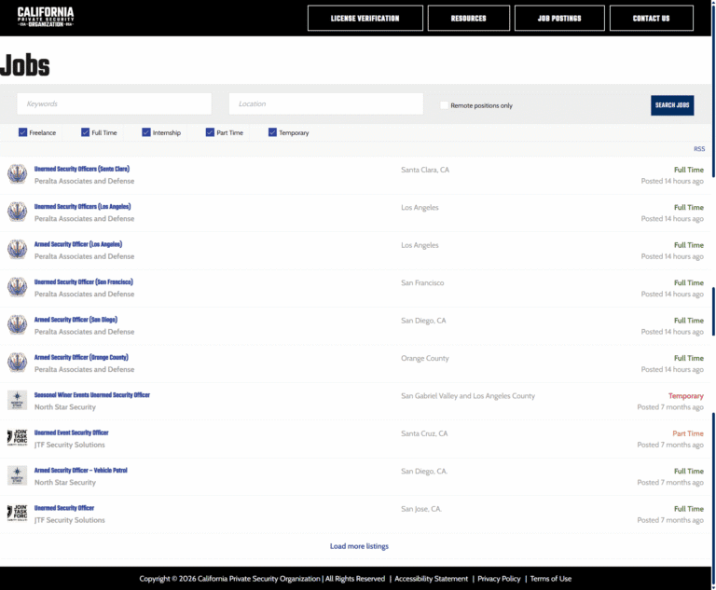
Task: Click 'Orange County' location text
Action: coord(425,358)
